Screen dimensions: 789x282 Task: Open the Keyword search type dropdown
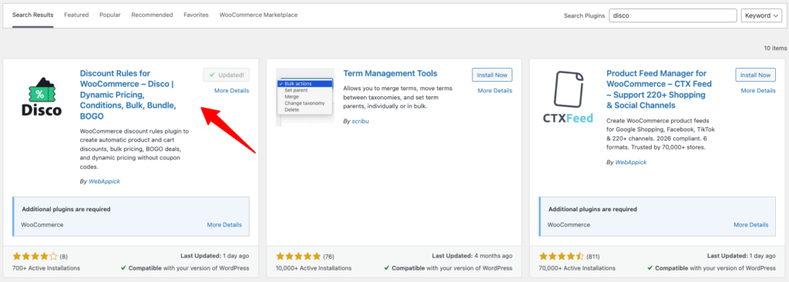coord(761,15)
